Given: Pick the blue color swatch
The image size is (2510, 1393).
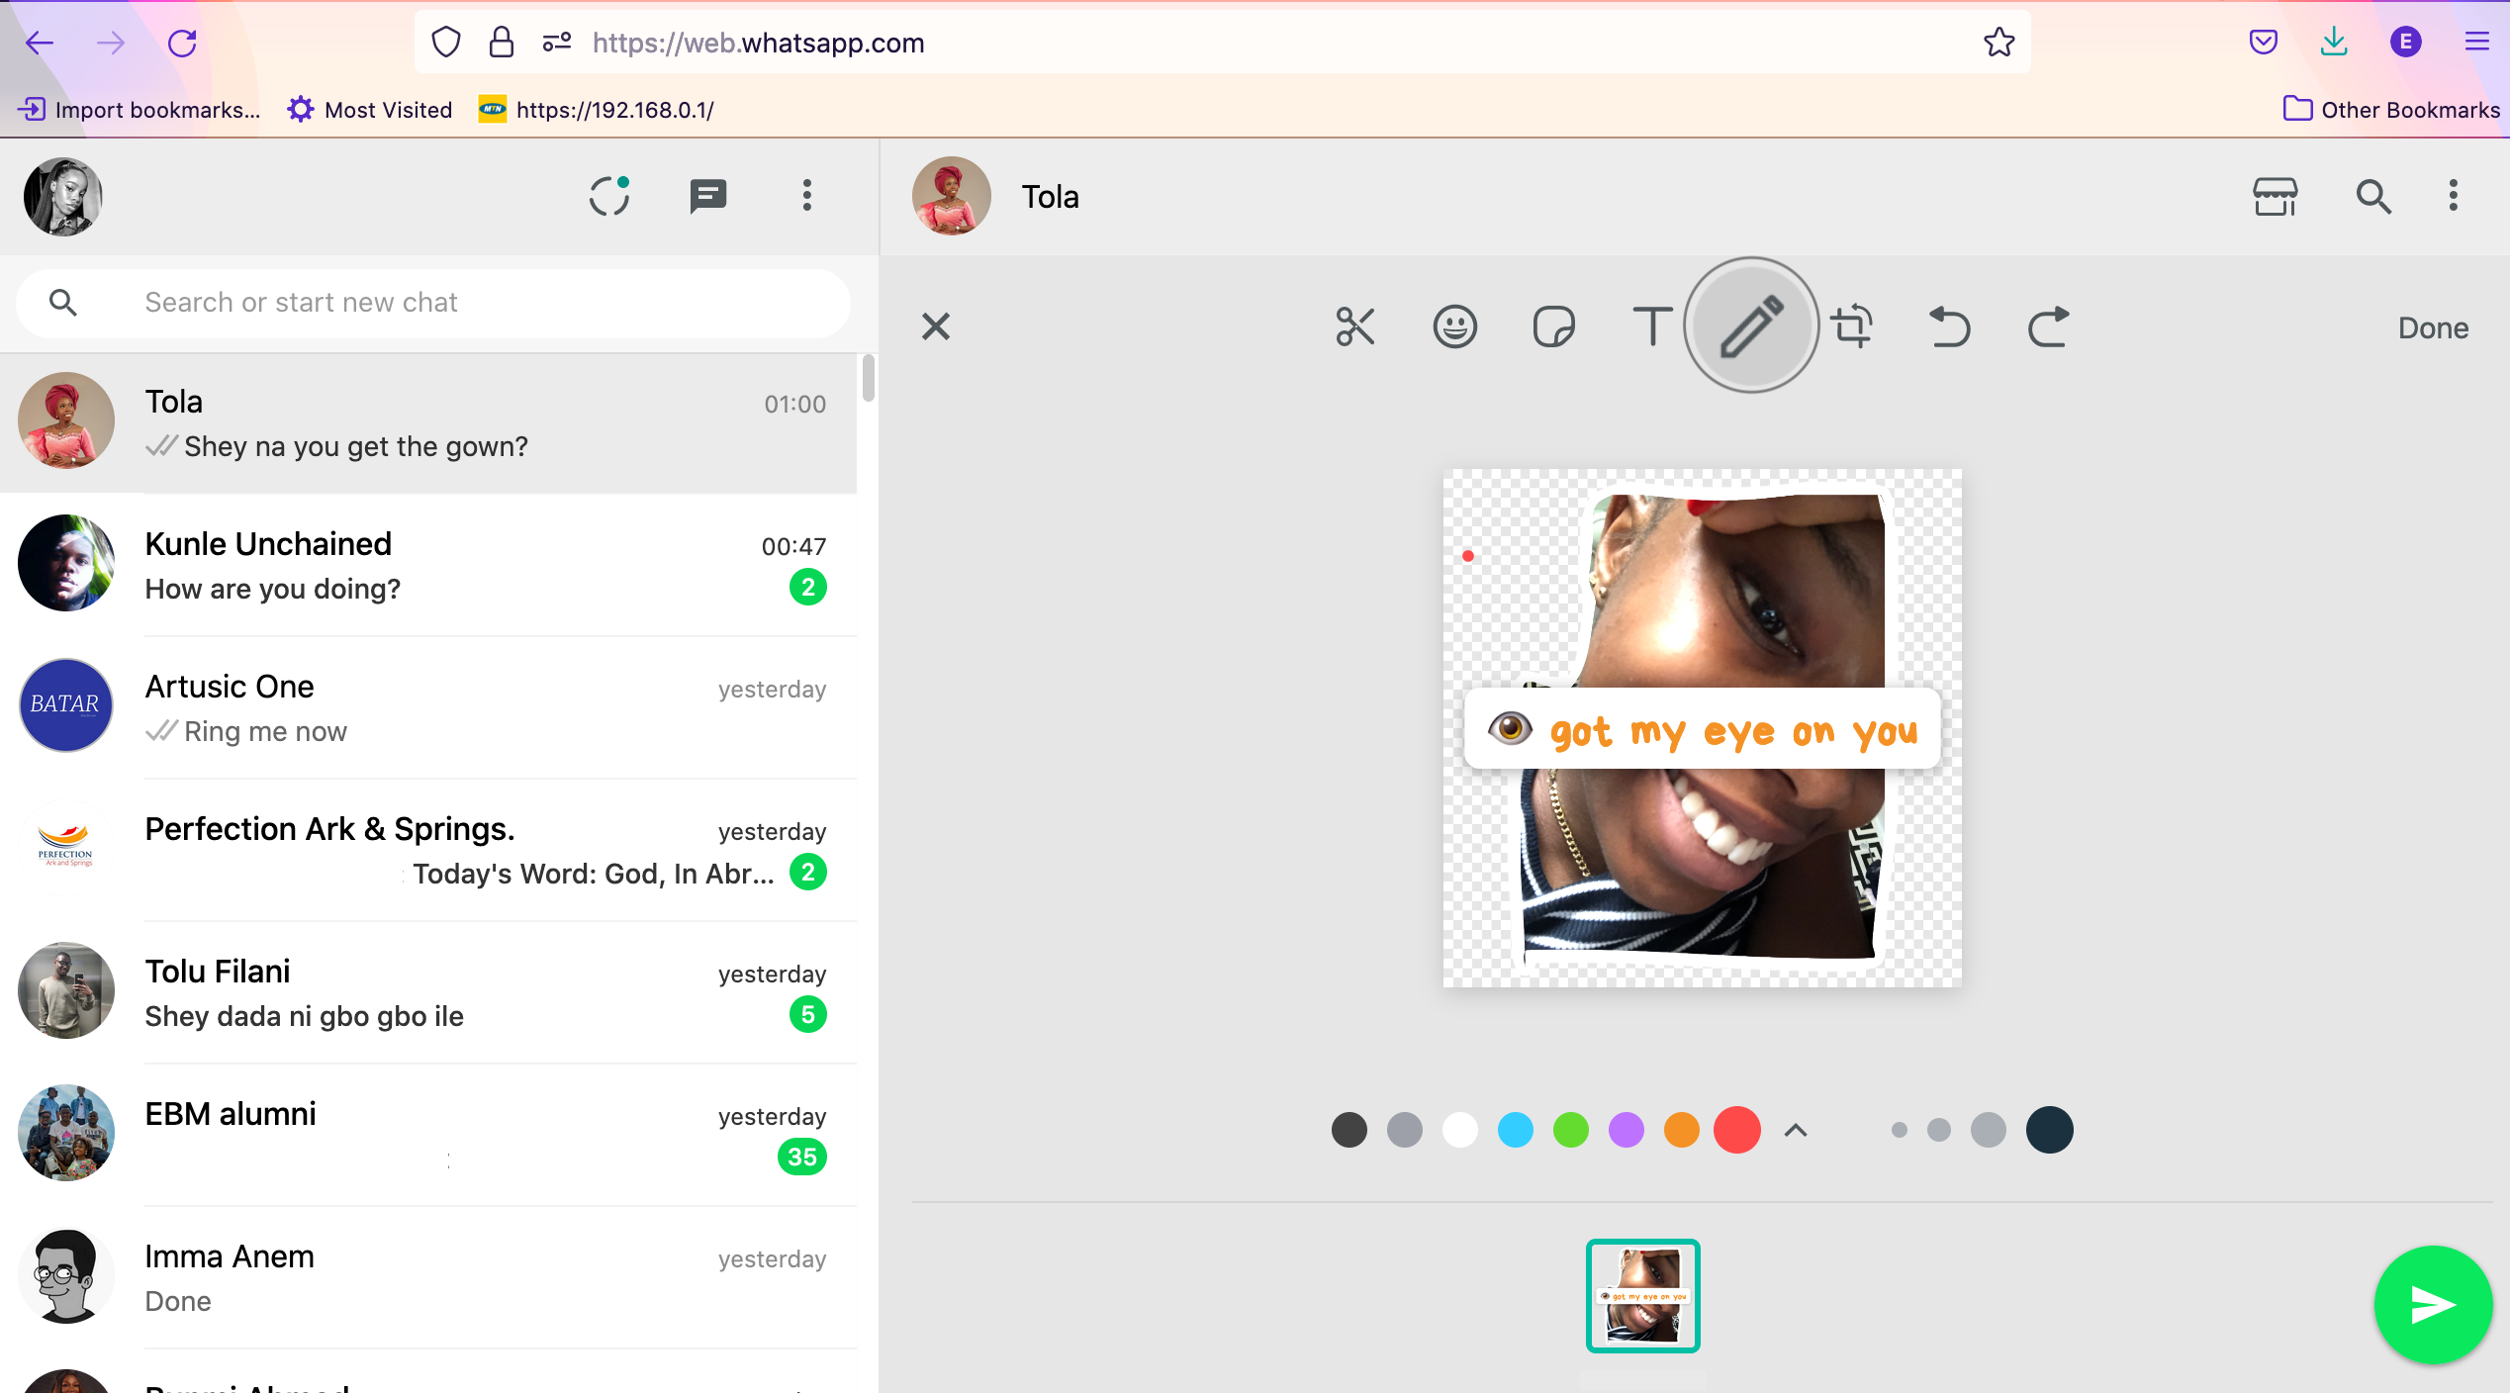Looking at the screenshot, I should click(x=1515, y=1130).
